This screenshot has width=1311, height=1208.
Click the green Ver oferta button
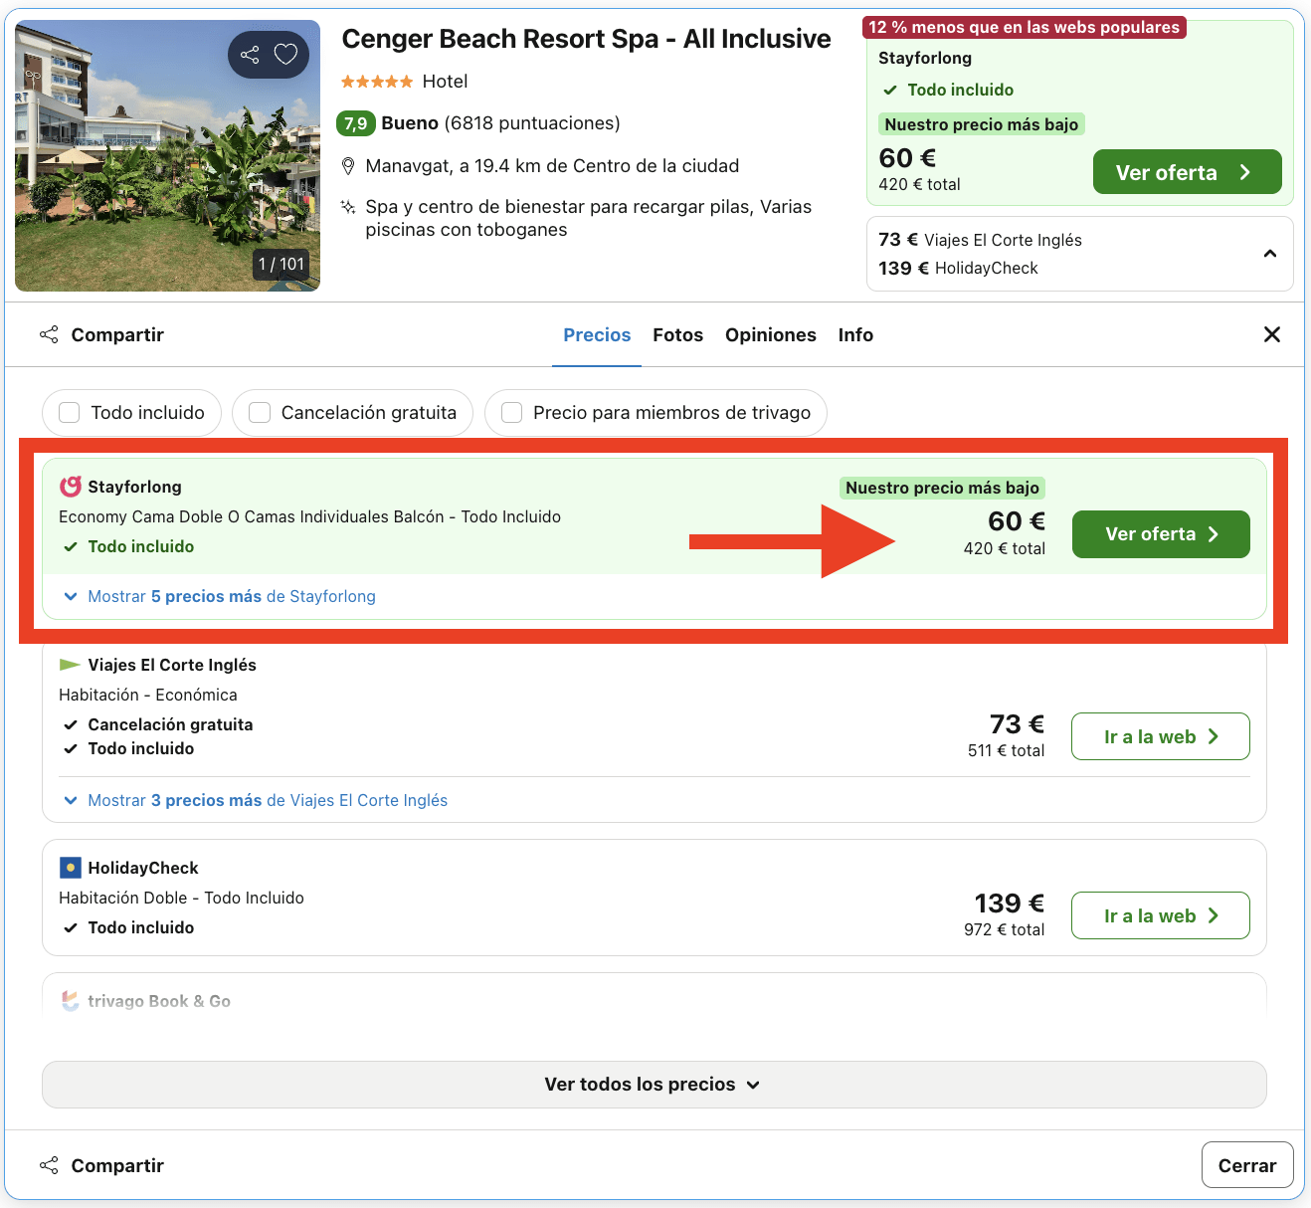coord(1161,534)
